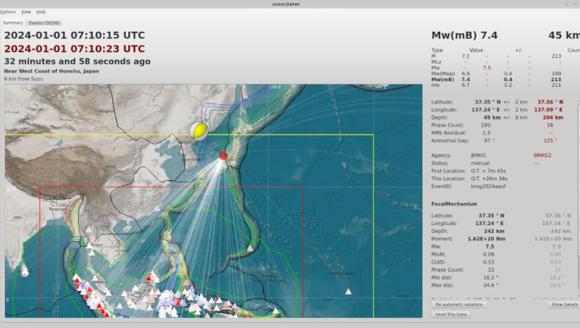This screenshot has width=580, height=328.
Task: Click the Fix automatic solutions button
Action: tap(459, 305)
